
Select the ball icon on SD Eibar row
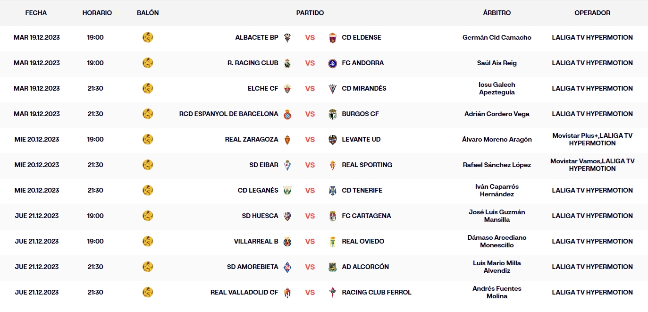[x=148, y=165]
